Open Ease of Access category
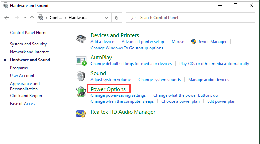Screen dimensions: 260x144 (x=23, y=104)
